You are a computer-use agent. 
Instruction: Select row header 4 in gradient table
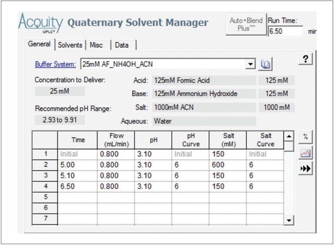point(45,187)
